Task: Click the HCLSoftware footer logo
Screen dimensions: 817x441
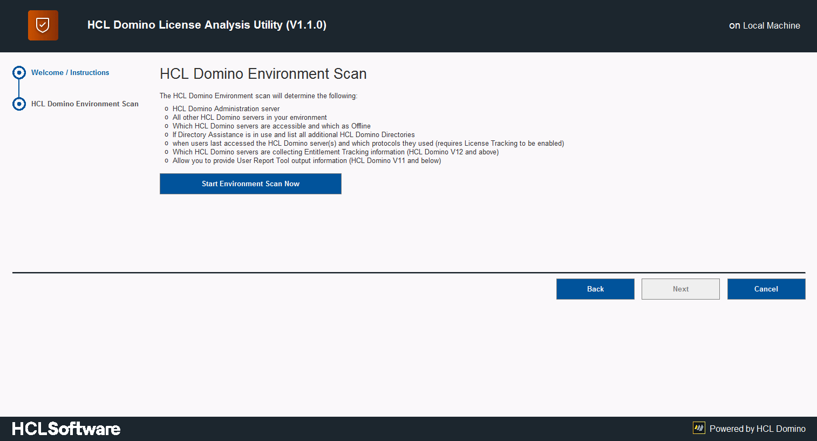Action: pyautogui.click(x=66, y=429)
